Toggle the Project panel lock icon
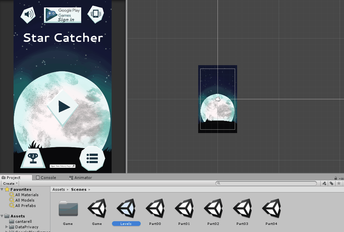 [336, 178]
